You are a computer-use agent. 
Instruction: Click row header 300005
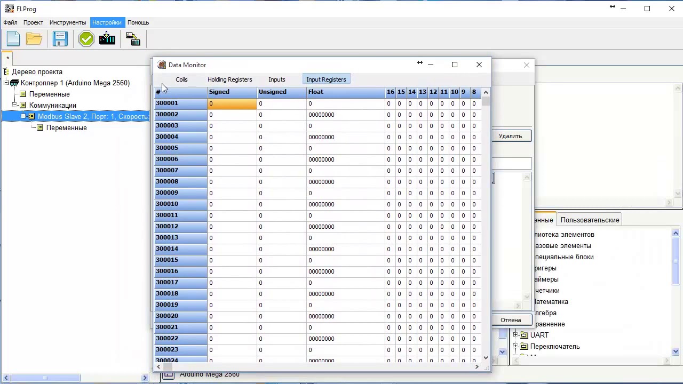point(181,148)
